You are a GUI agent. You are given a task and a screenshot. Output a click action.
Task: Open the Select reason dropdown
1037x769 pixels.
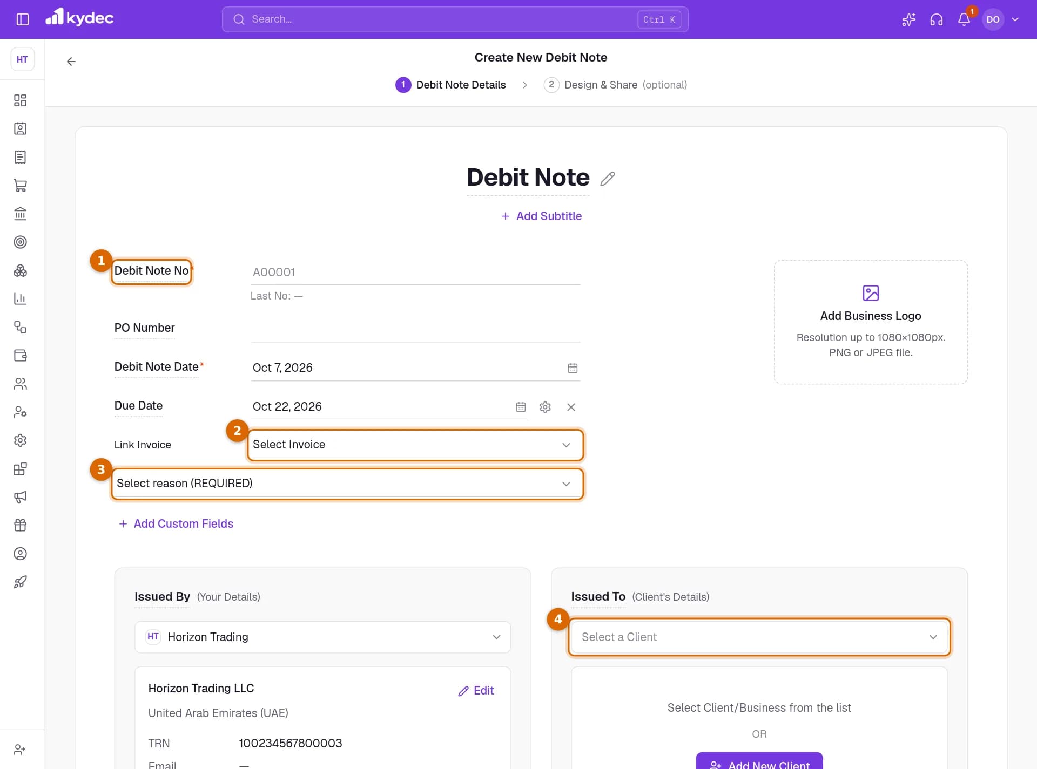click(x=347, y=484)
